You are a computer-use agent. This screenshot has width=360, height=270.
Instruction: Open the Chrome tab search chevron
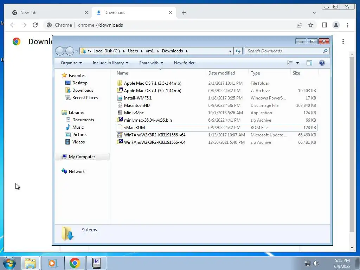tap(314, 13)
